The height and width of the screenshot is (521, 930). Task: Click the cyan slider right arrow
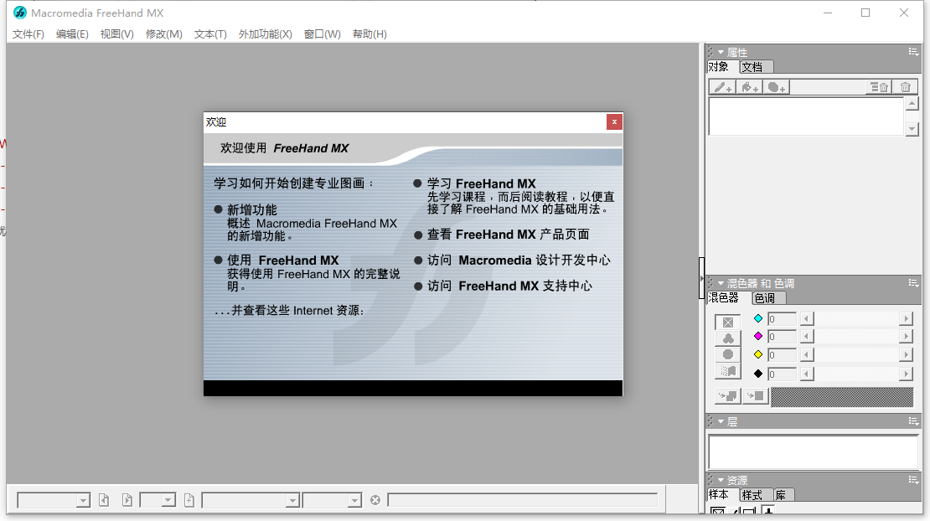[x=906, y=319]
